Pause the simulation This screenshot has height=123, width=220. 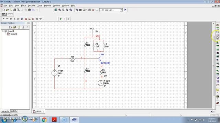pos(65,19)
